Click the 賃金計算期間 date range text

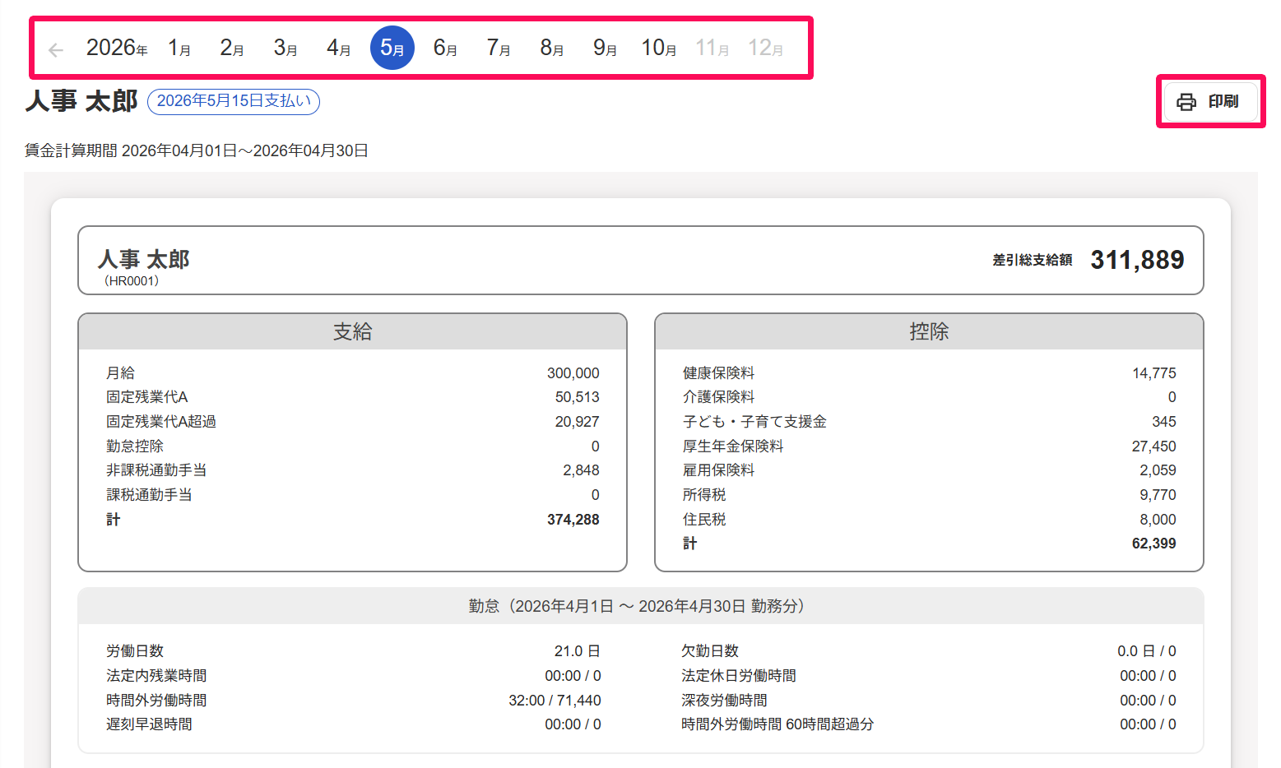[196, 150]
